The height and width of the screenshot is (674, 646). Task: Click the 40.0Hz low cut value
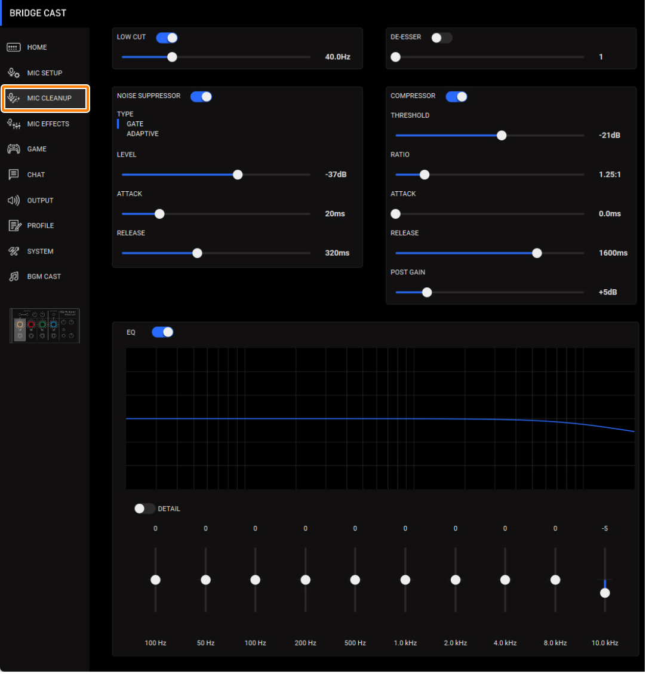[x=338, y=57]
